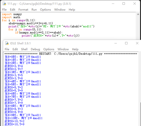Screen dimensions: 141x126
Task: Click the output line '此时X=2,Y=7'
Action: click(x=14, y=69)
